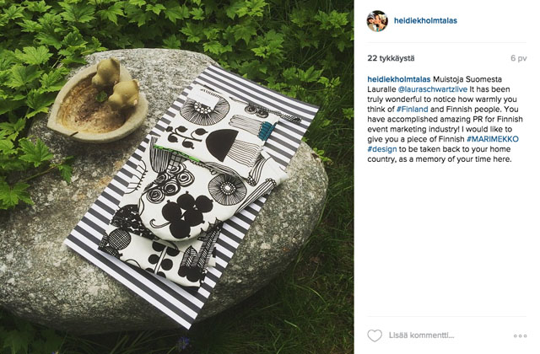Open the three-dot more options menu

coord(520,335)
